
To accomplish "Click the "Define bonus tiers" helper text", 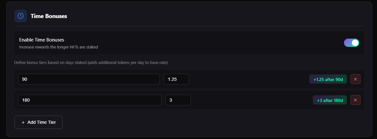I will 91,63.
